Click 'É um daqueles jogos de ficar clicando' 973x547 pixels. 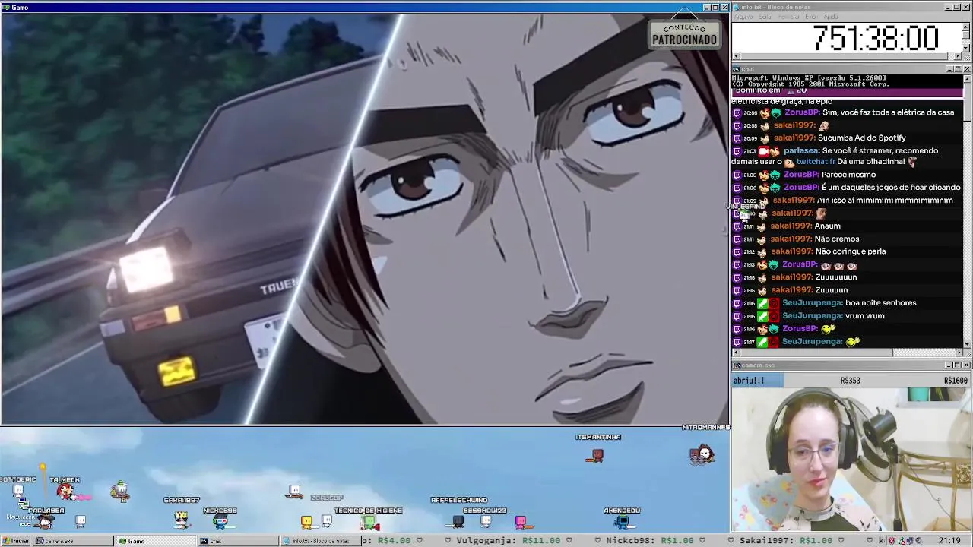[891, 188]
